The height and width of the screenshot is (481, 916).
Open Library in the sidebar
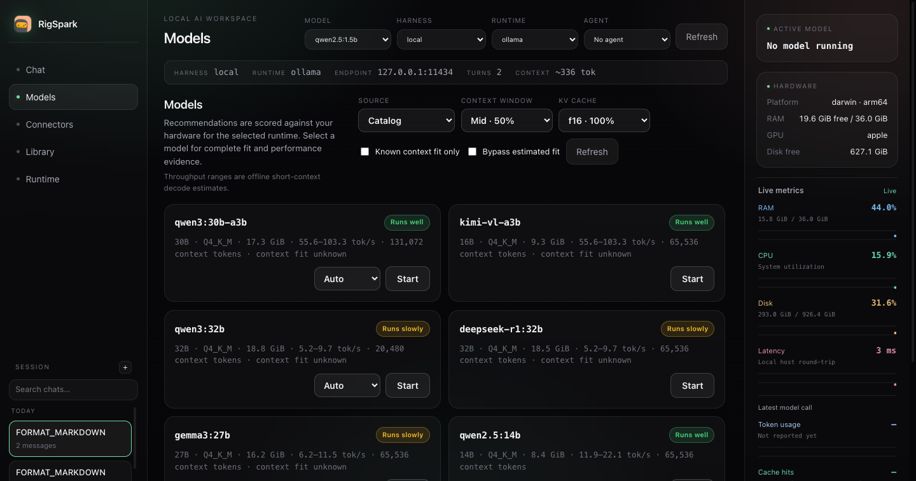pos(73,152)
